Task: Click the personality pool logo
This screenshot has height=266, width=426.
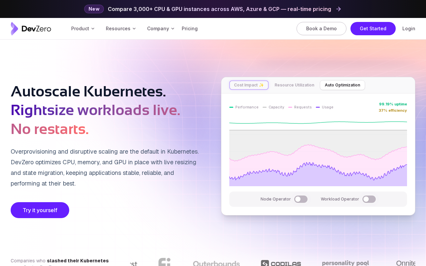Action: click(345, 263)
